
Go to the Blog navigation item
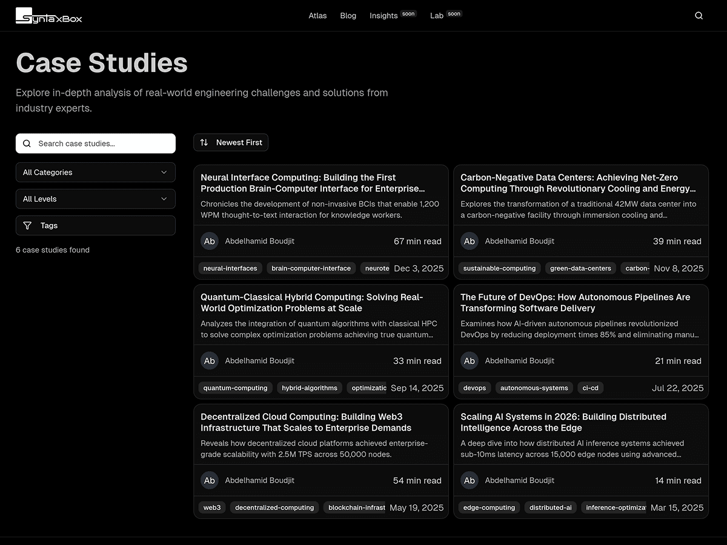click(x=348, y=16)
